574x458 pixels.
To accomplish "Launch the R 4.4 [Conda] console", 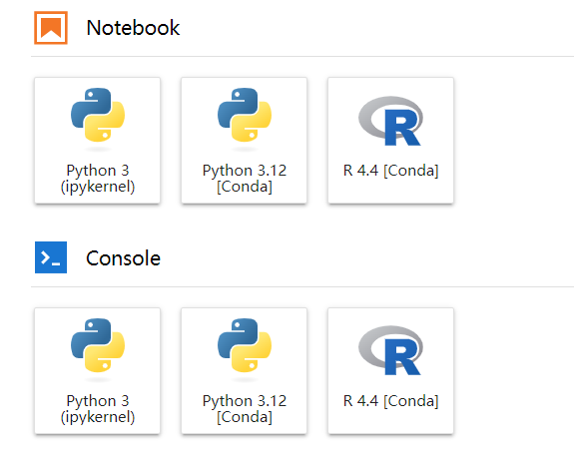I will point(391,371).
